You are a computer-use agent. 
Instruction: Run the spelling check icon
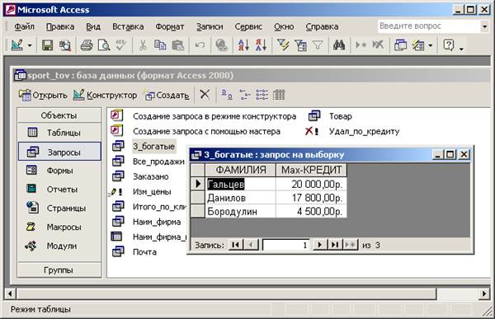(x=121, y=45)
